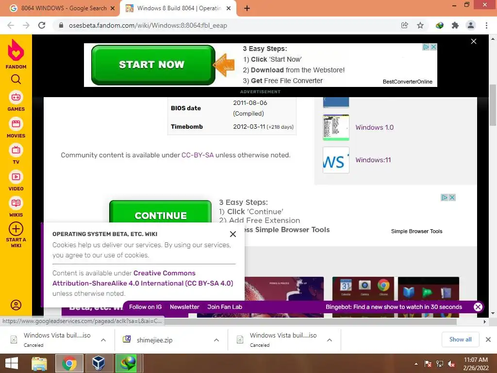497x373 pixels.
Task: Click the share page icon in address bar
Action: pyautogui.click(x=404, y=25)
